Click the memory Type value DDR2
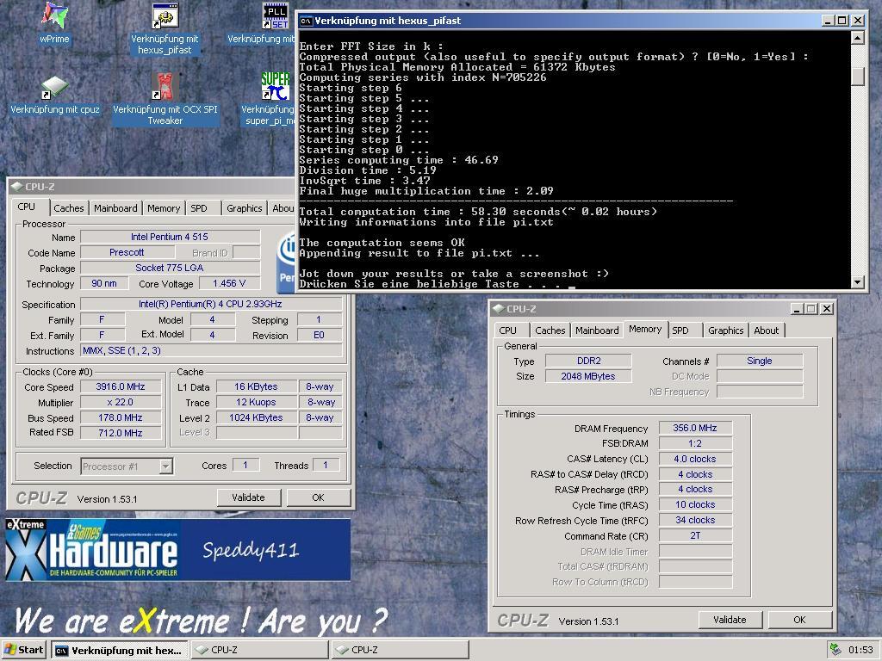 588,361
